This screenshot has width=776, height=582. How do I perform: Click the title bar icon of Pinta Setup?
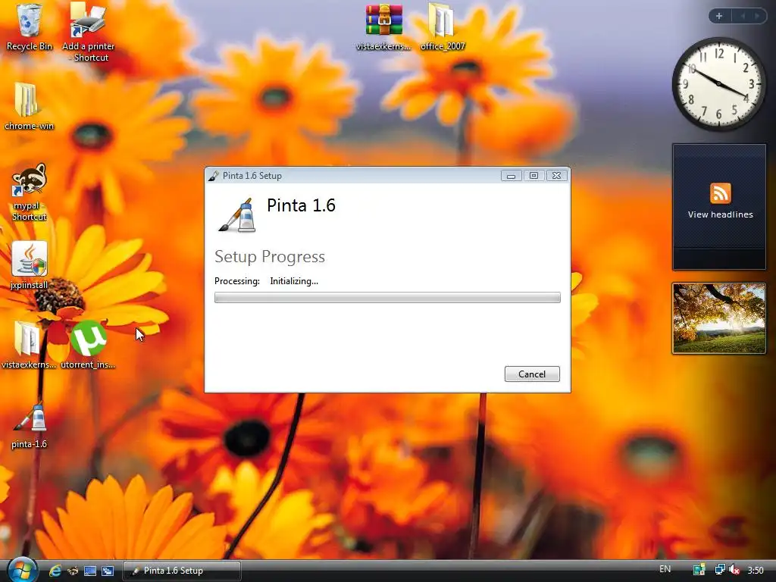tap(214, 176)
